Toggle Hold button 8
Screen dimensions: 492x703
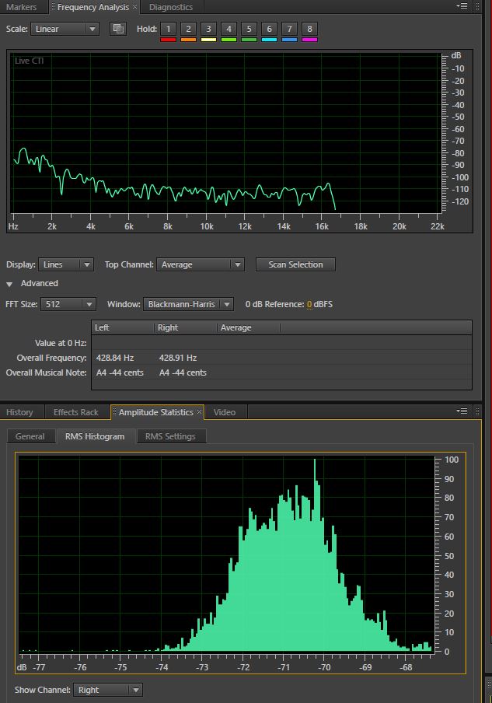(309, 29)
